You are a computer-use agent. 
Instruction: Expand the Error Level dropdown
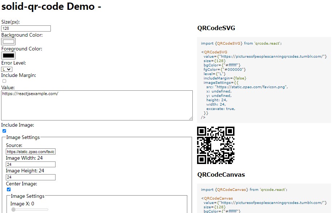point(7,69)
